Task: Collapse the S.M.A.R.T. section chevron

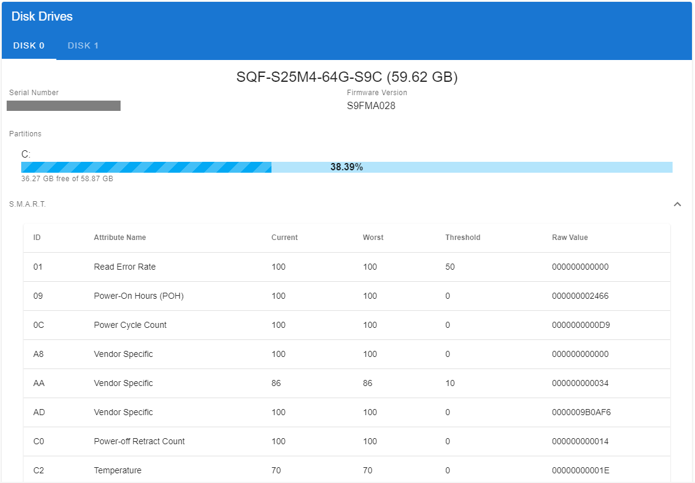Action: click(677, 204)
